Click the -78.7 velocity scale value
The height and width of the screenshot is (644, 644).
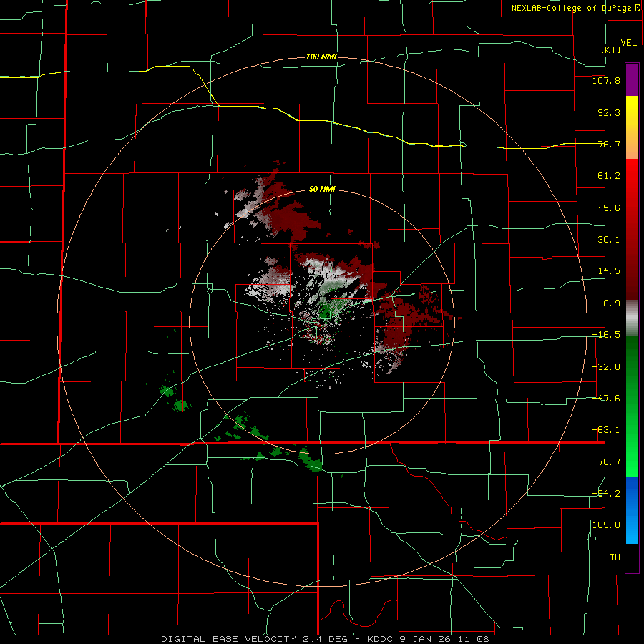coord(606,462)
